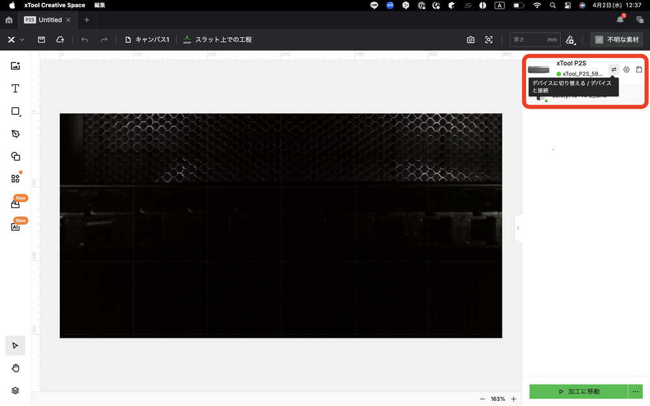Switch to the Untitled project tab
This screenshot has height=406, width=650.
(x=49, y=20)
